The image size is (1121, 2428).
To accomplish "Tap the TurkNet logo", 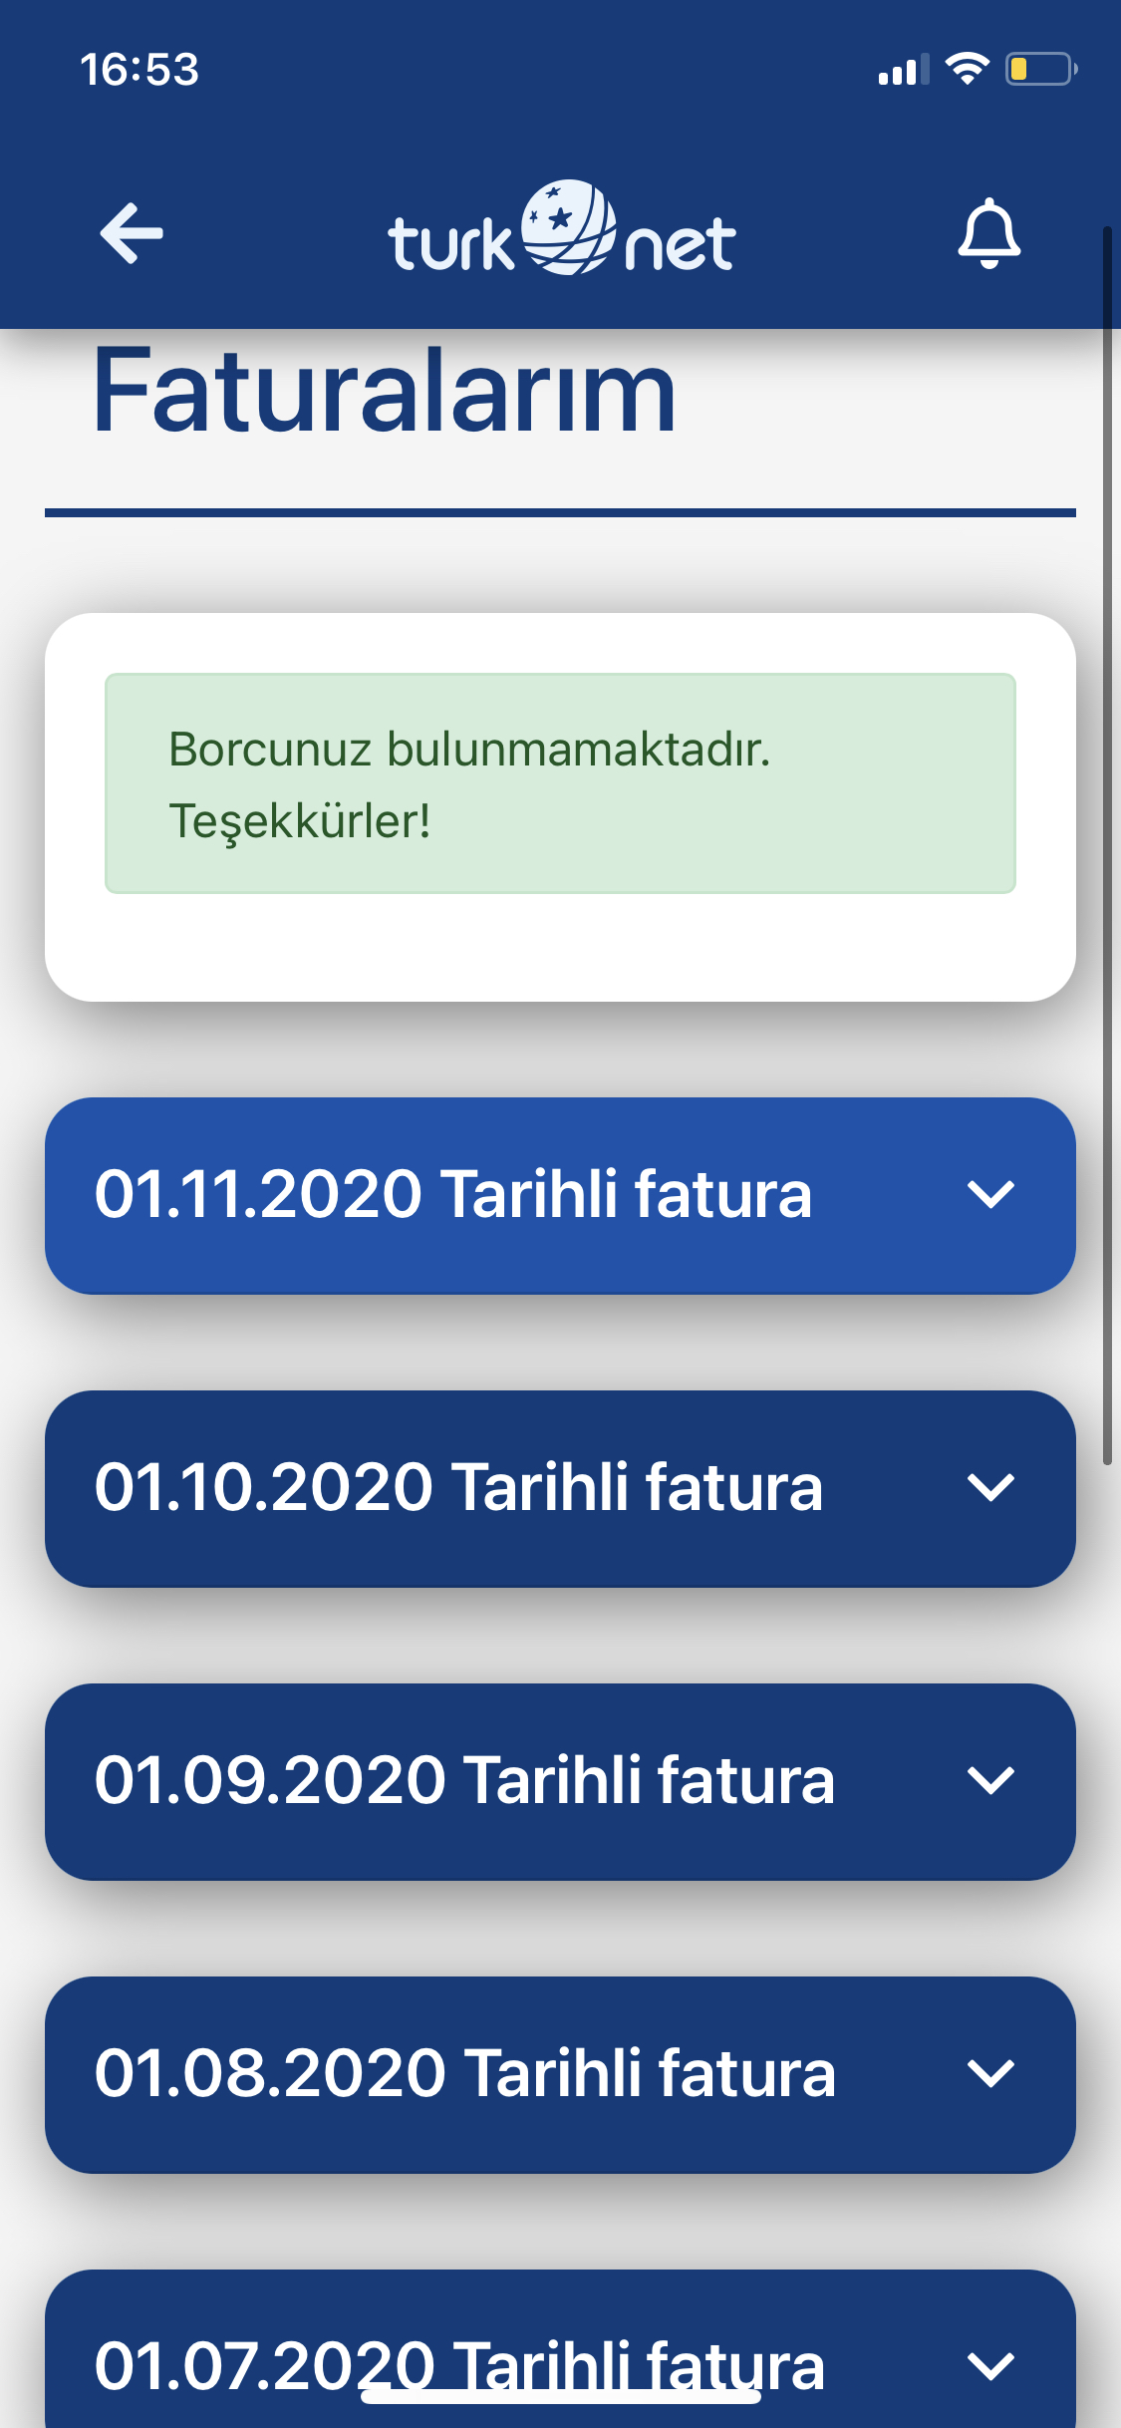I will coord(561,229).
